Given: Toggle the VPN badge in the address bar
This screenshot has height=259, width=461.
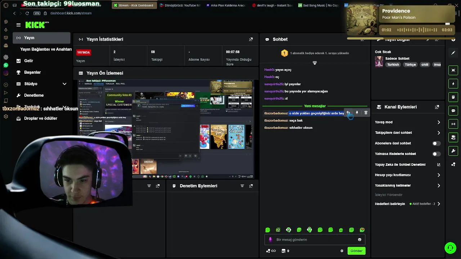Looking at the screenshot, I should coord(37,13).
